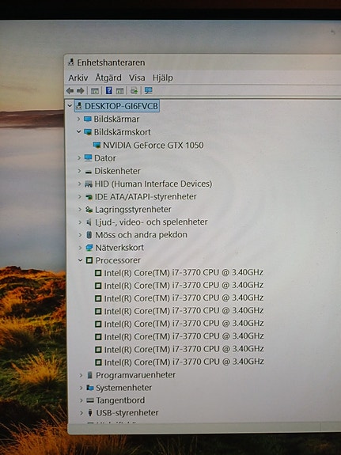This screenshot has width=341, height=455.
Task: Select the DESKTOP-GI6FVCB root node
Action: pos(117,106)
